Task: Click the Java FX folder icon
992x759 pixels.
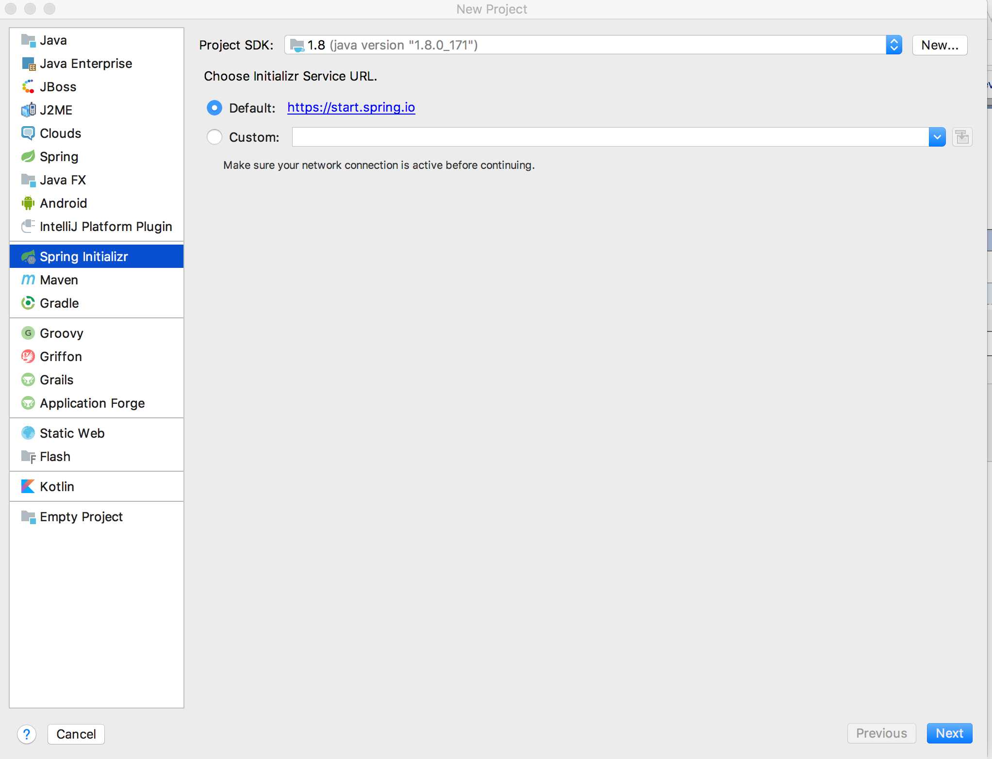Action: (x=28, y=180)
